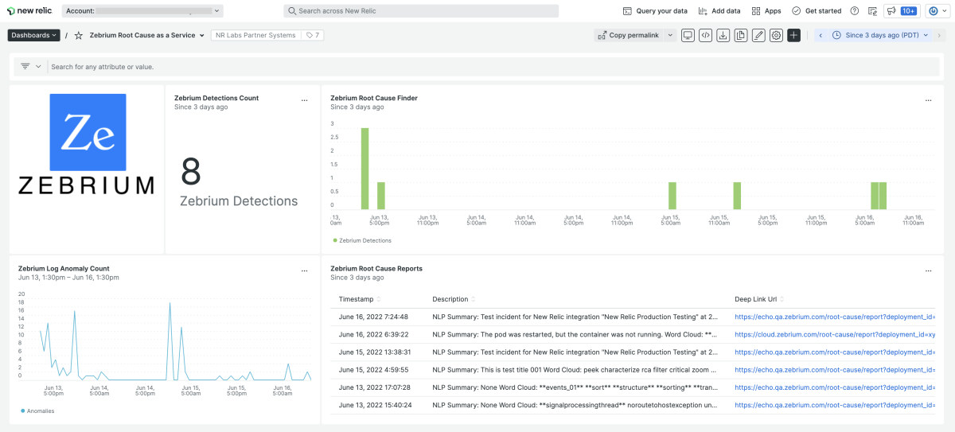This screenshot has width=955, height=432.
Task: Open deep link for June 15 13:38:31 row
Action: (x=835, y=352)
